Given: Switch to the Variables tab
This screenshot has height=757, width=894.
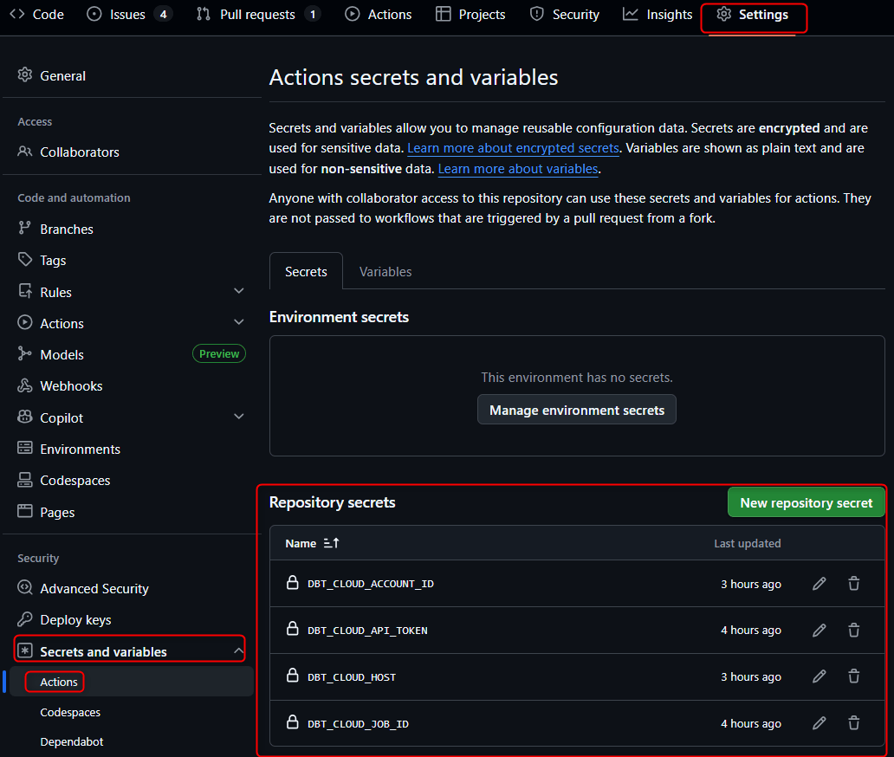Looking at the screenshot, I should (x=385, y=272).
